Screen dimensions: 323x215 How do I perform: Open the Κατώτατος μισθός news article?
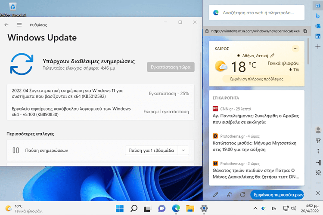coord(255,146)
